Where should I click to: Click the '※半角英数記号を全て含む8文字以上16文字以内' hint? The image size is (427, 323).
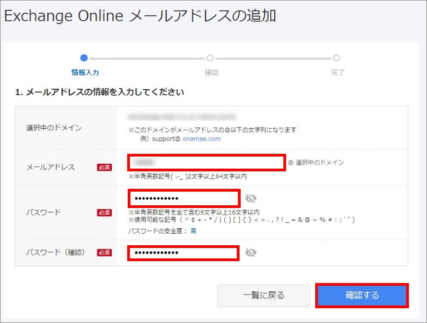pyautogui.click(x=194, y=212)
